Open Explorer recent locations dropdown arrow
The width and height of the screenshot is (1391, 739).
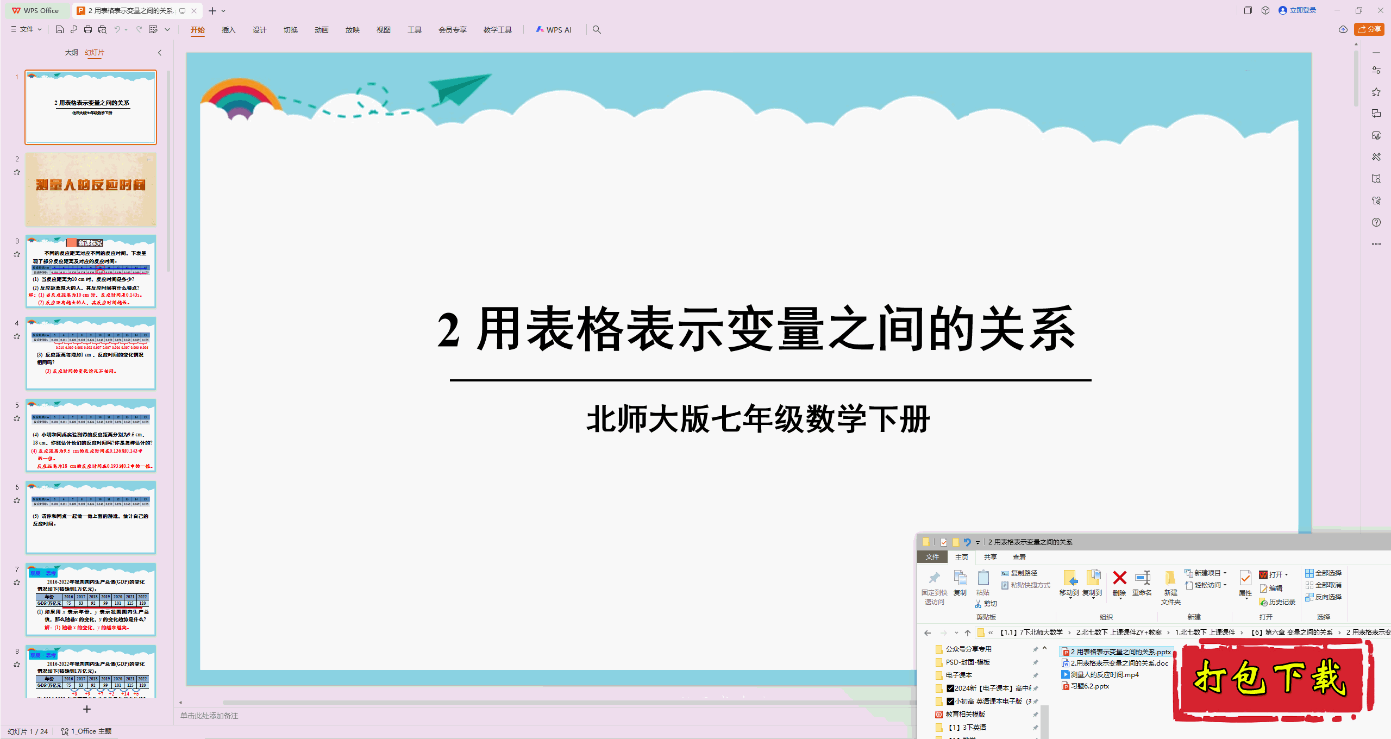(x=956, y=632)
